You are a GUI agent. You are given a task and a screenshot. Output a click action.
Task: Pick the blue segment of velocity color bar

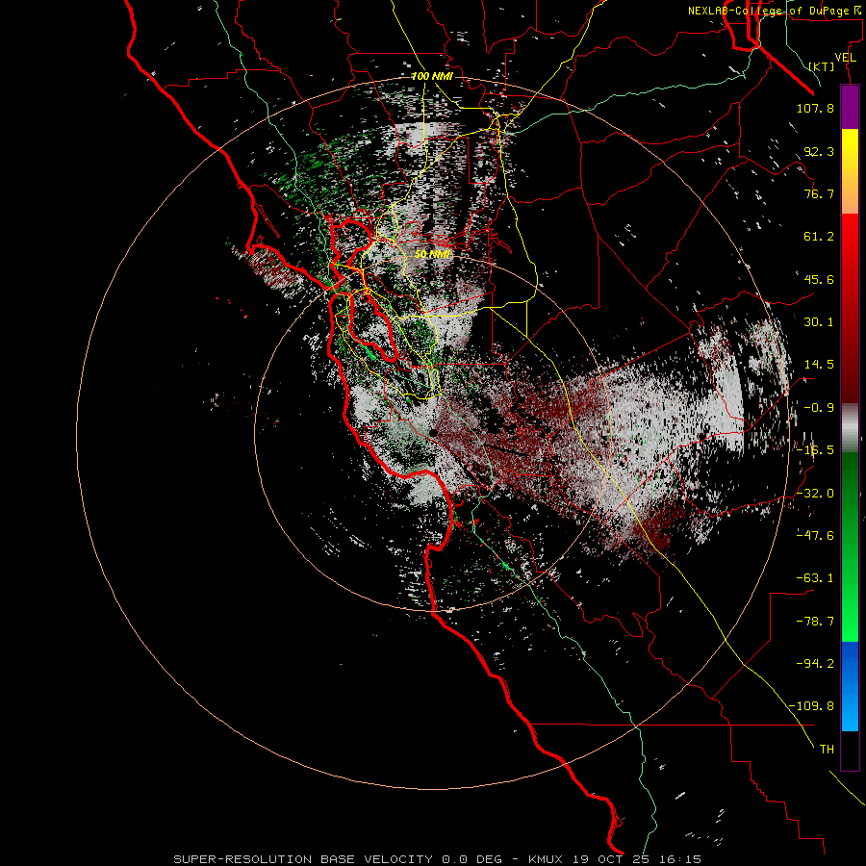pos(850,686)
